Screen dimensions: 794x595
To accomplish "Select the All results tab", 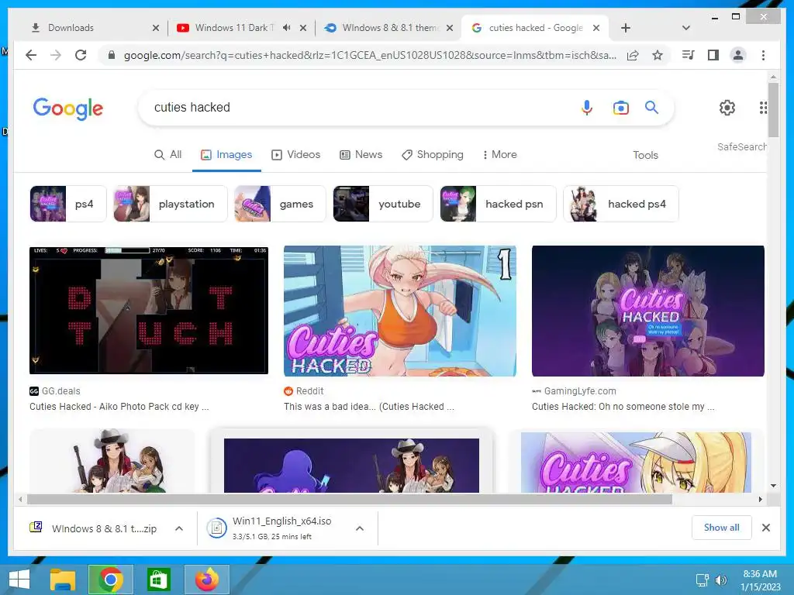I will tap(168, 154).
